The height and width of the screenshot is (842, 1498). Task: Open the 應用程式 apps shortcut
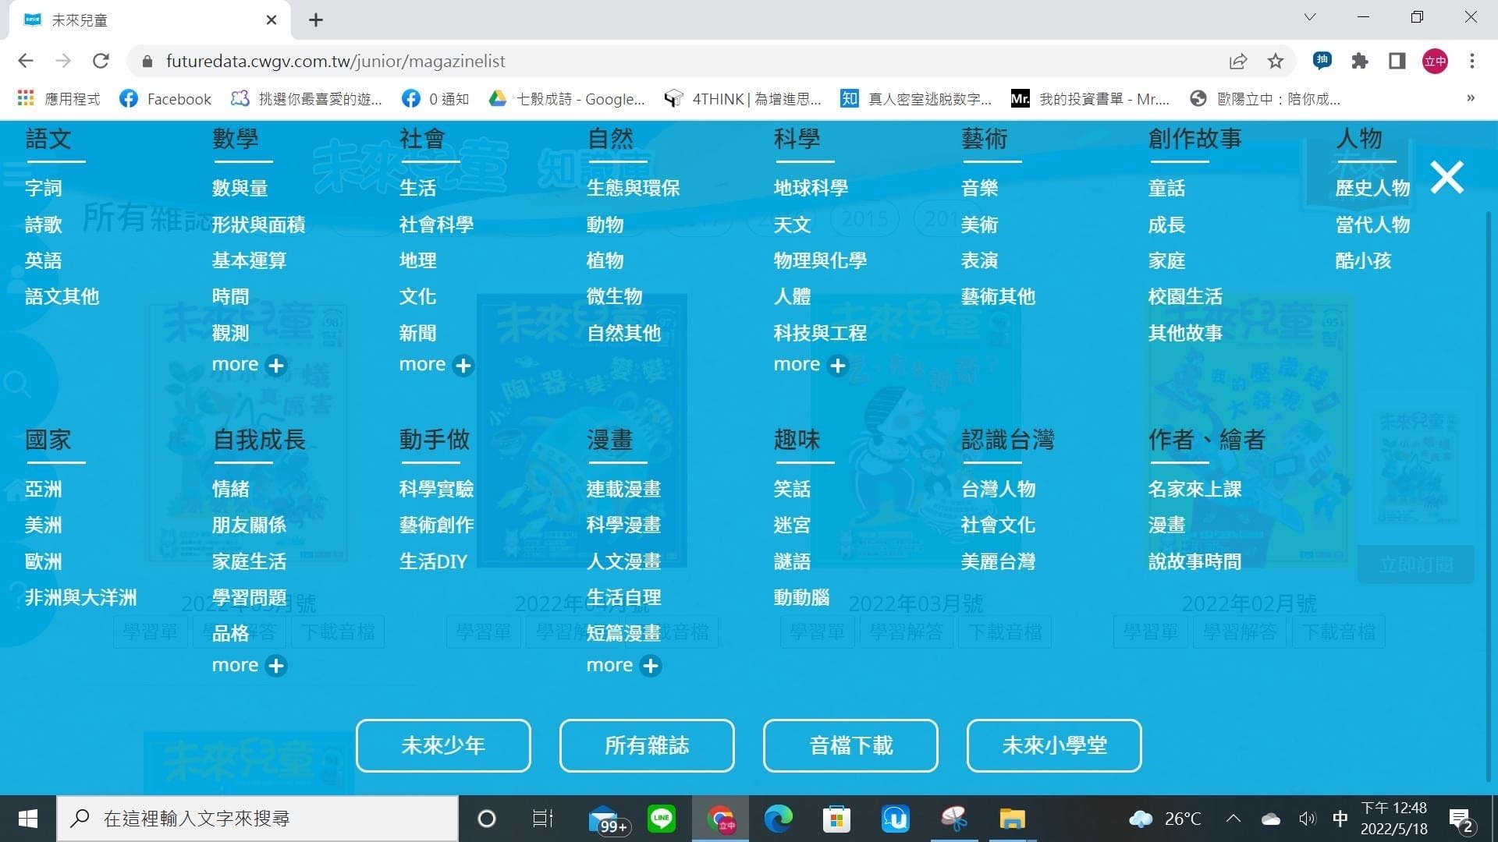[59, 99]
